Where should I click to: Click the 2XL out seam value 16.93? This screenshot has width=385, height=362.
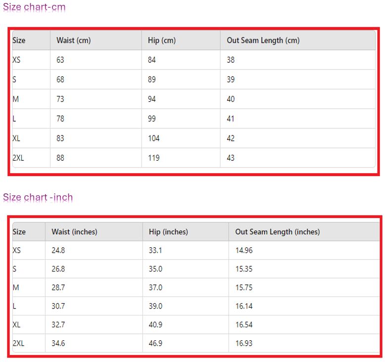(243, 343)
